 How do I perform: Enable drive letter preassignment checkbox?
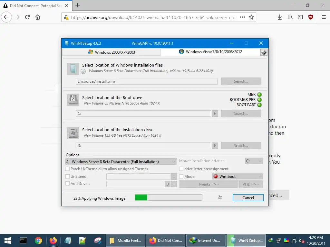coord(181,169)
